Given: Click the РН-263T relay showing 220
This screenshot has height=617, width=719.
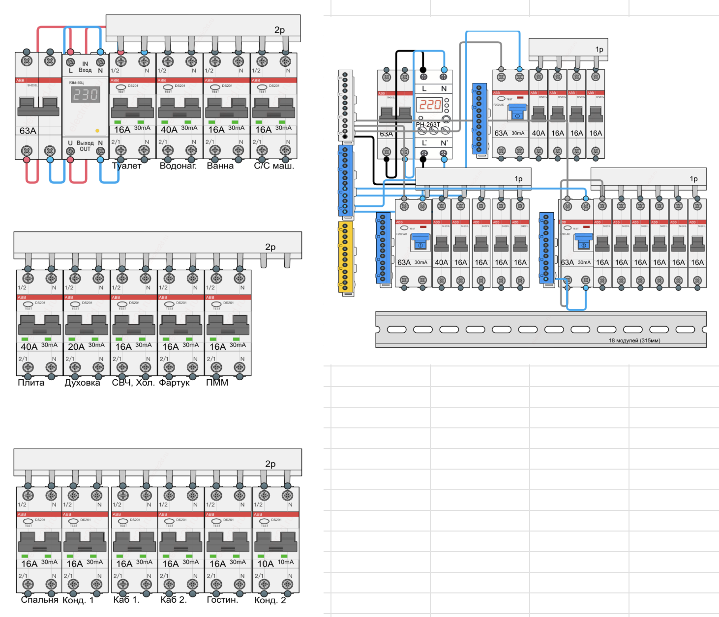Looking at the screenshot, I should click(433, 114).
